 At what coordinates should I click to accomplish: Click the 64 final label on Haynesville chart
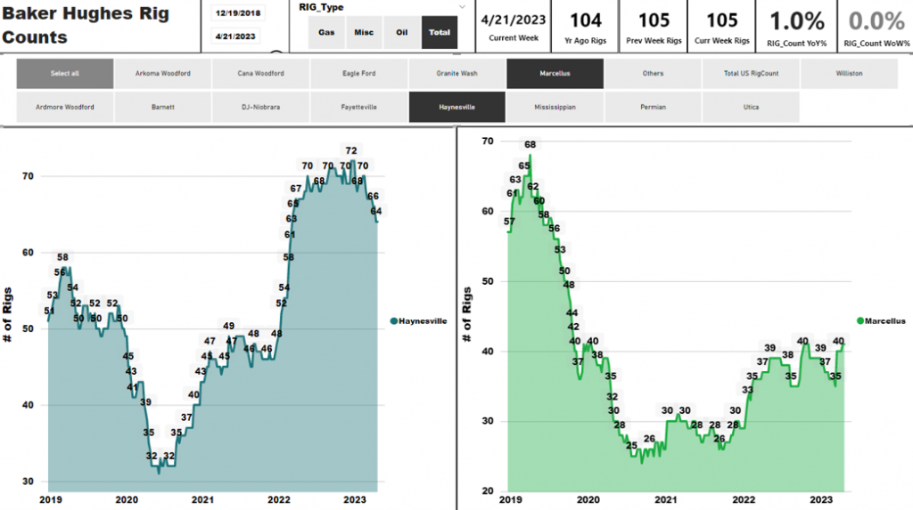pyautogui.click(x=376, y=211)
